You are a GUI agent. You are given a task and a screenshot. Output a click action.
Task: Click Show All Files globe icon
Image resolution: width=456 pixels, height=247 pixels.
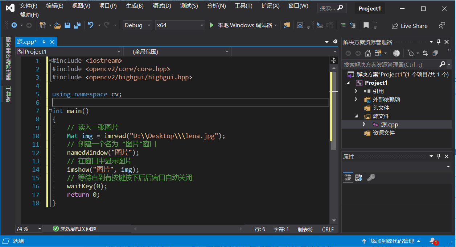click(x=397, y=53)
